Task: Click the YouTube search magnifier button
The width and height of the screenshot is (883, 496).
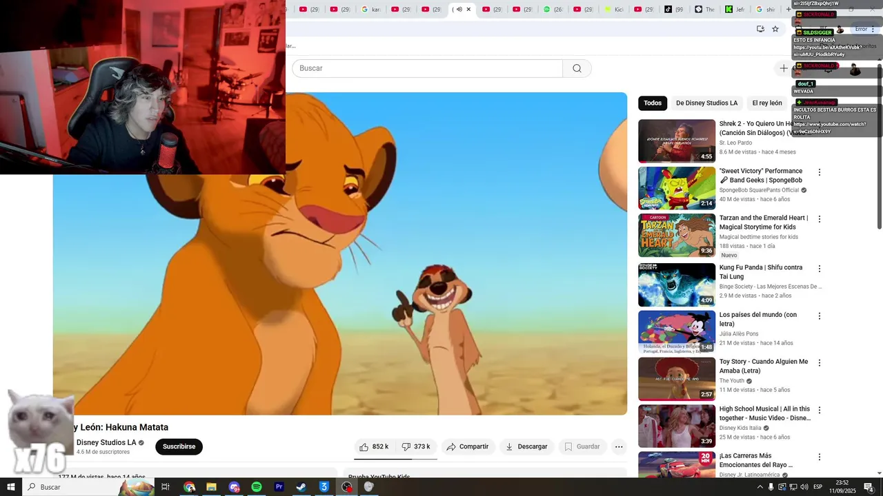Action: [577, 68]
